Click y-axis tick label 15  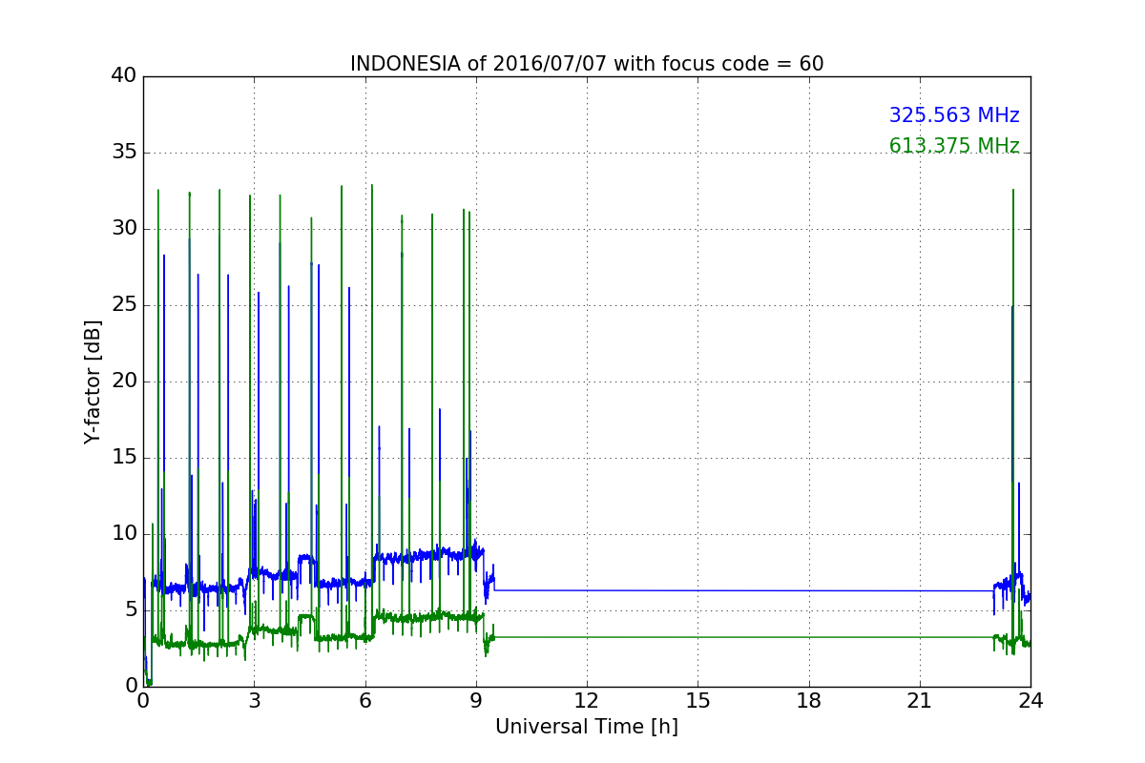pos(124,458)
